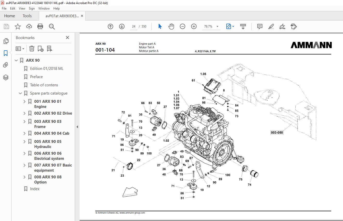This screenshot has height=221, width=343.
Task: Open the zoom level dropdown
Action: [217, 26]
